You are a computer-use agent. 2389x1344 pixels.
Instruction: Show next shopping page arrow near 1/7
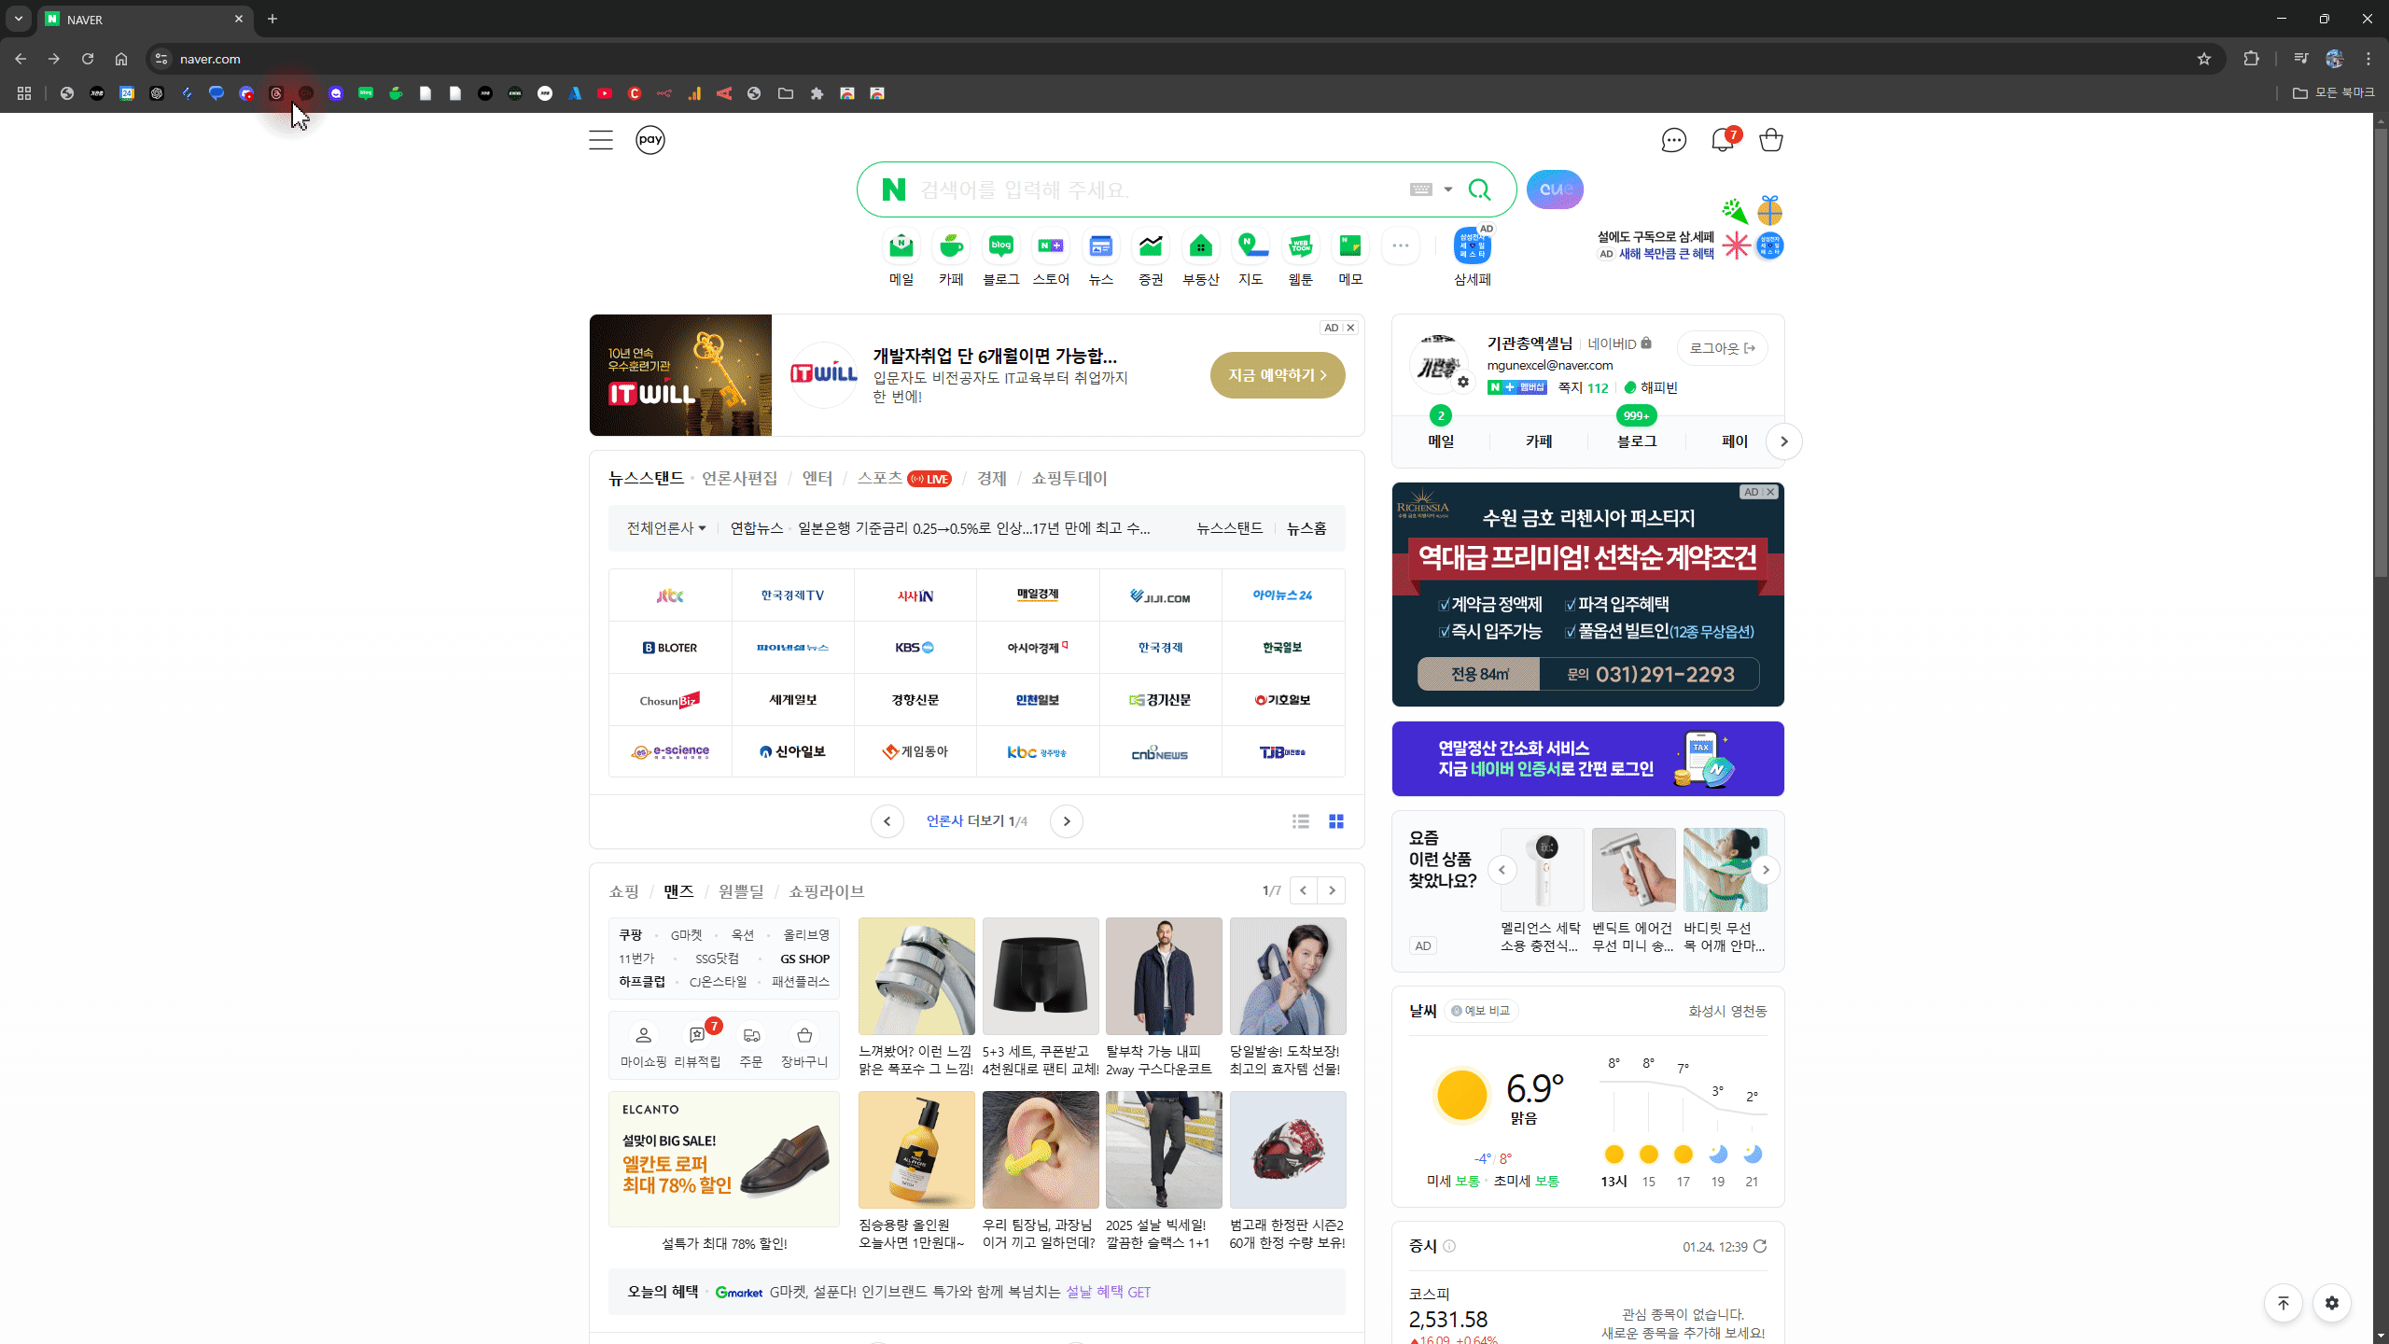tap(1332, 890)
